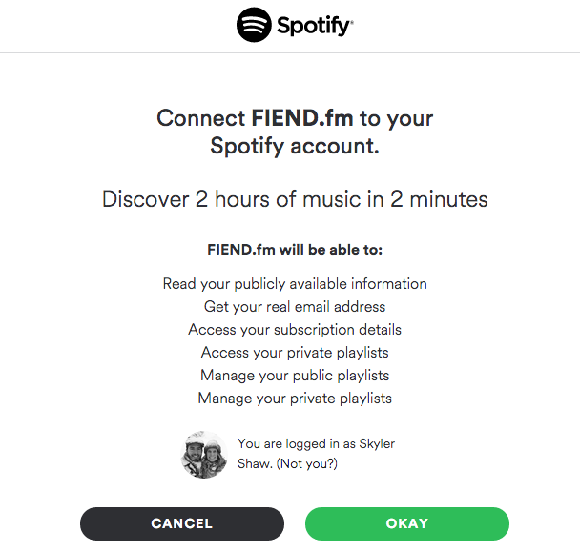Click Skyler Shaw's profile picture
The height and width of the screenshot is (552, 580).
pyautogui.click(x=204, y=455)
